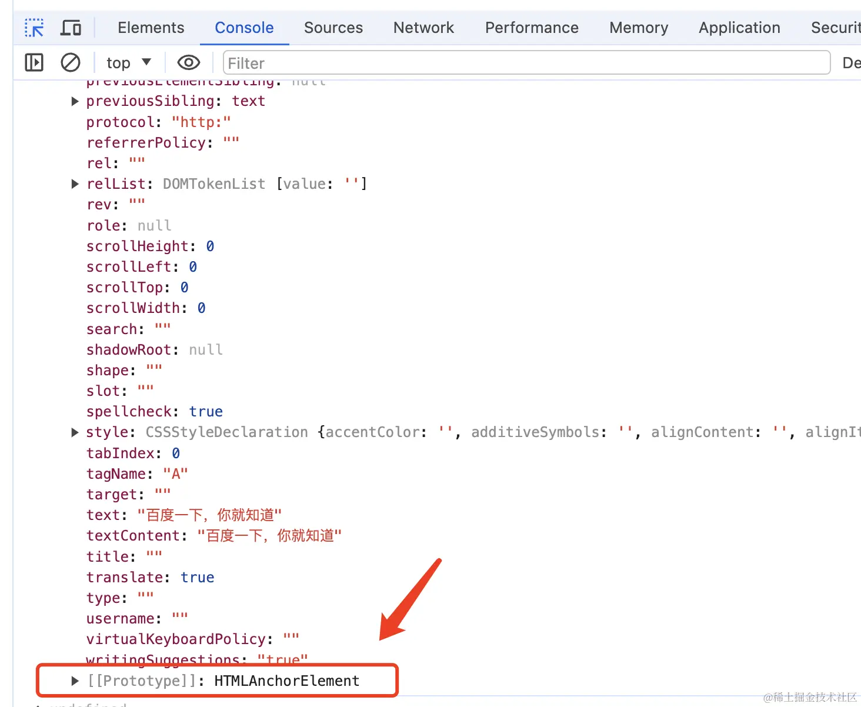Activate the inspect element picker icon
The height and width of the screenshot is (707, 861).
coord(34,28)
